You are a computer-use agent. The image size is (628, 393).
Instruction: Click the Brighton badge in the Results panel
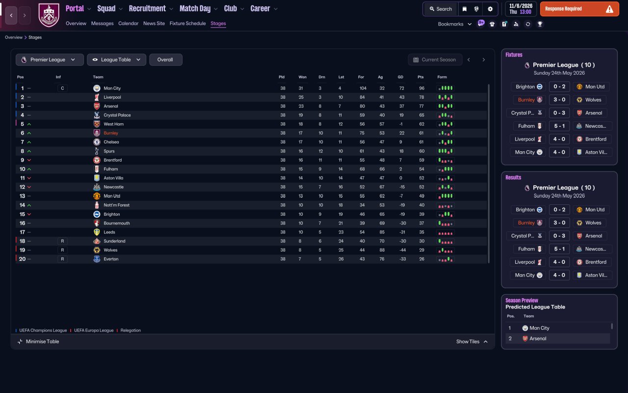pyautogui.click(x=539, y=210)
